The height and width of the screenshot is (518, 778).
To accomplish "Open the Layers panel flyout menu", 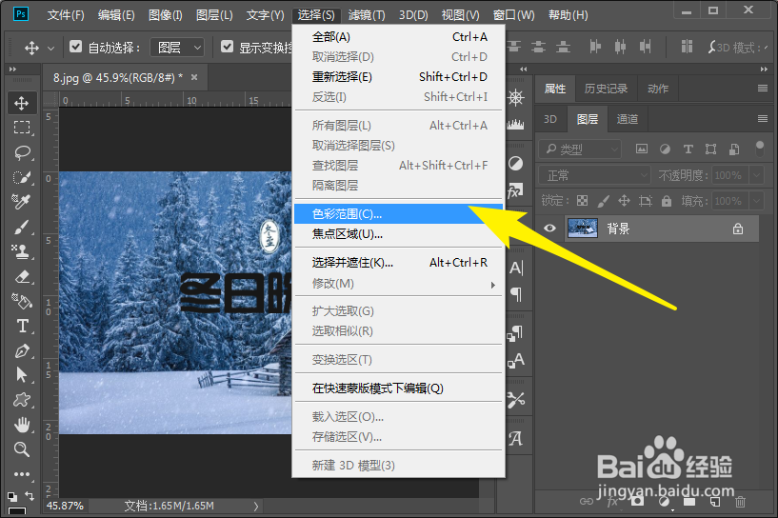I will [x=763, y=119].
